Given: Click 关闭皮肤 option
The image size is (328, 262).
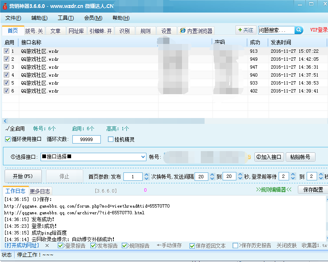Looking at the screenshot, I should (287, 245).
